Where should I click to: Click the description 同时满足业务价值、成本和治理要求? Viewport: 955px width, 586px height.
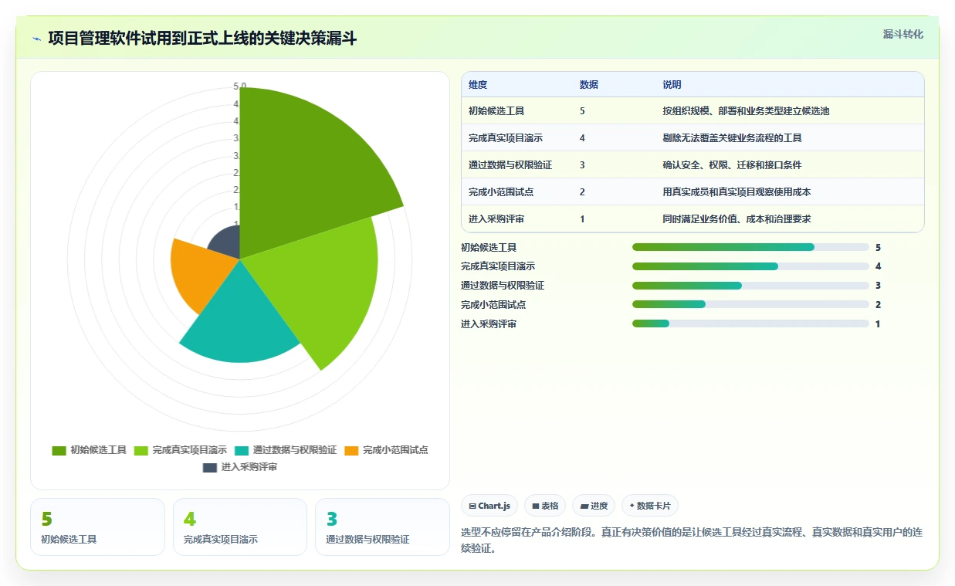pos(737,219)
